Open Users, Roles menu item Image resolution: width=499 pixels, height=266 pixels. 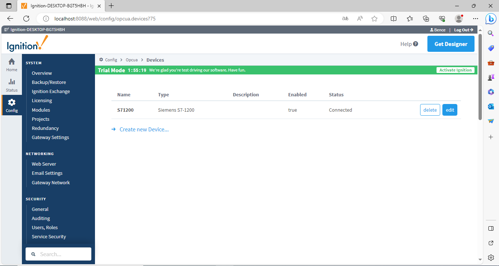pyautogui.click(x=45, y=227)
